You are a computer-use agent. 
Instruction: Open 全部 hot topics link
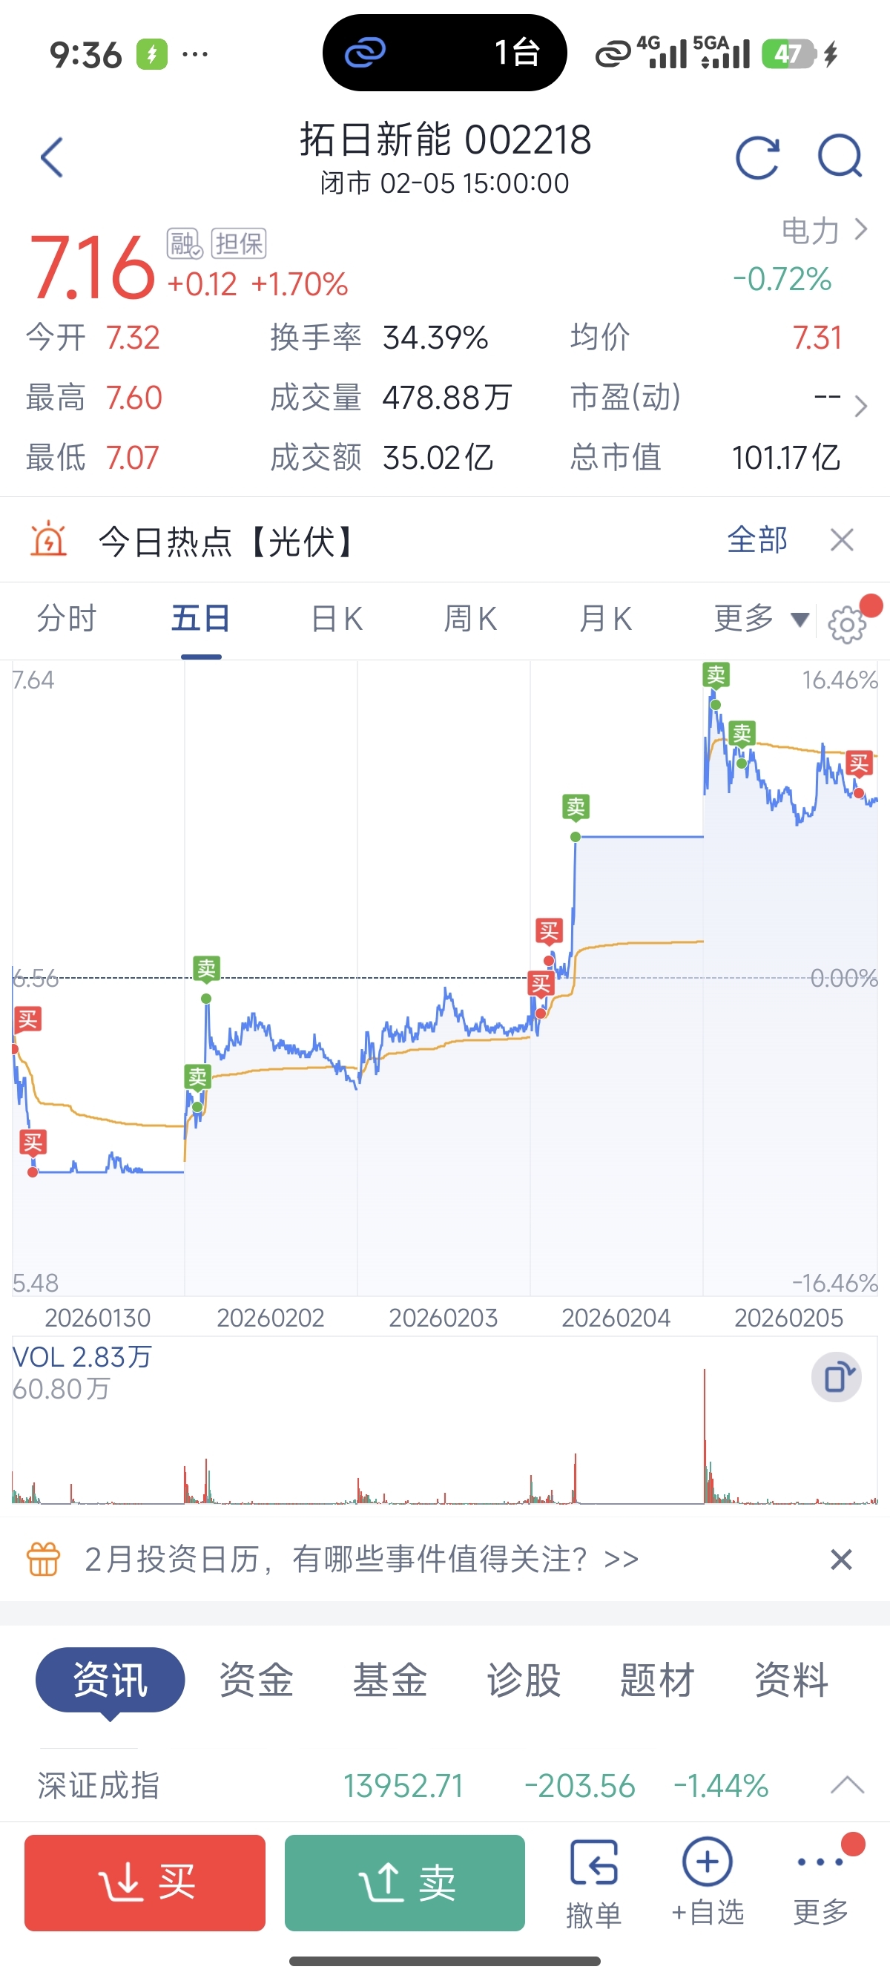757,540
